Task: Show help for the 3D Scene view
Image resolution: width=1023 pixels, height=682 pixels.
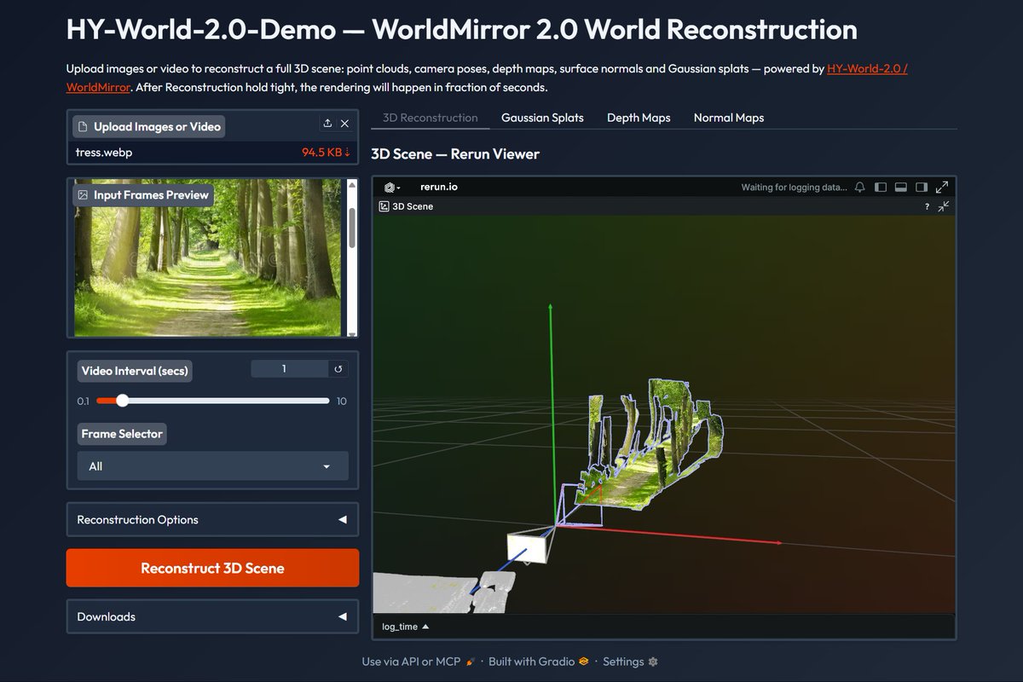Action: coord(928,206)
